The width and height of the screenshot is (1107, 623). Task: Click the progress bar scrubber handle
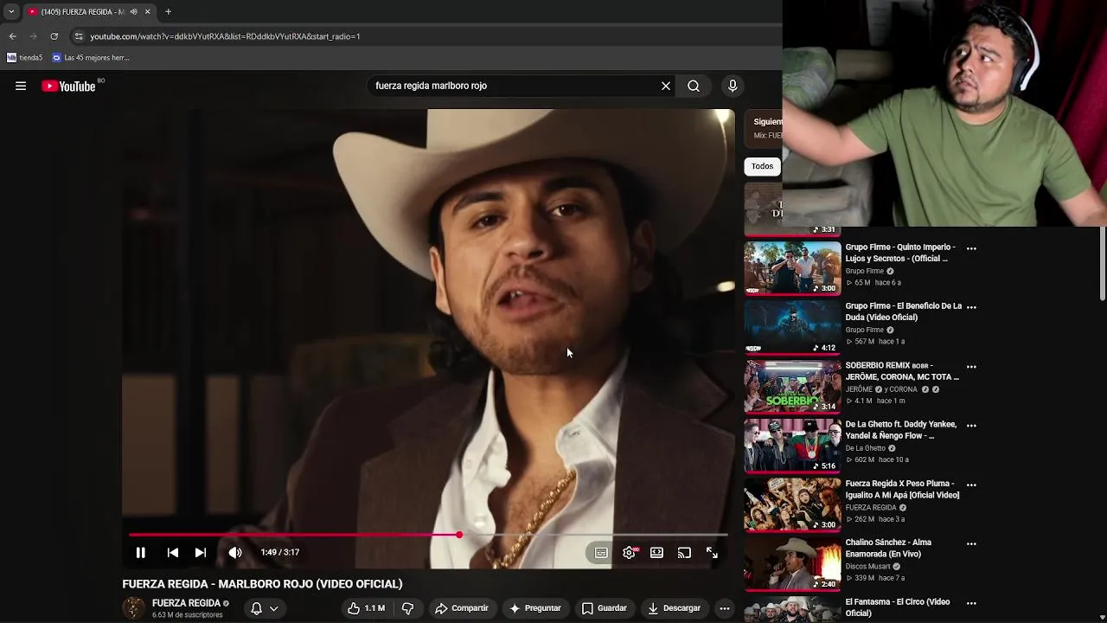pos(459,535)
